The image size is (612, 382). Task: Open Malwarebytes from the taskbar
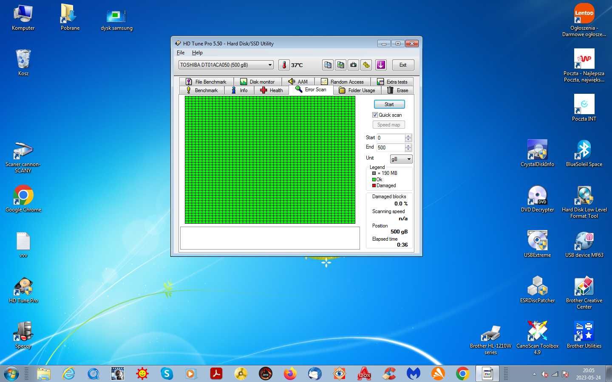414,374
